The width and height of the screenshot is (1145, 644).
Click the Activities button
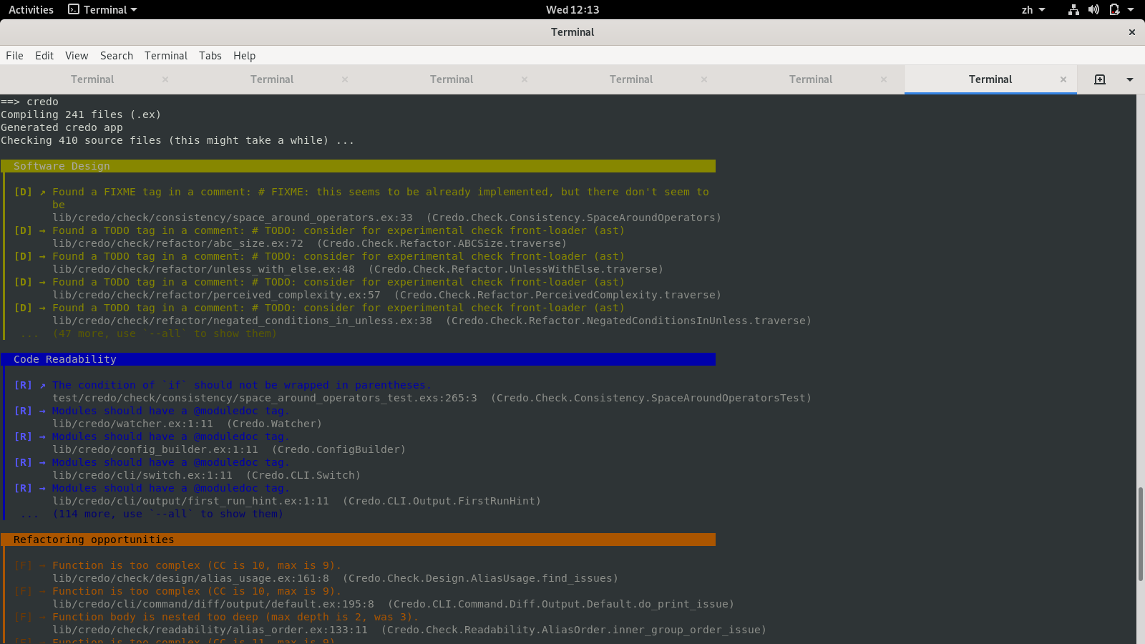point(31,10)
